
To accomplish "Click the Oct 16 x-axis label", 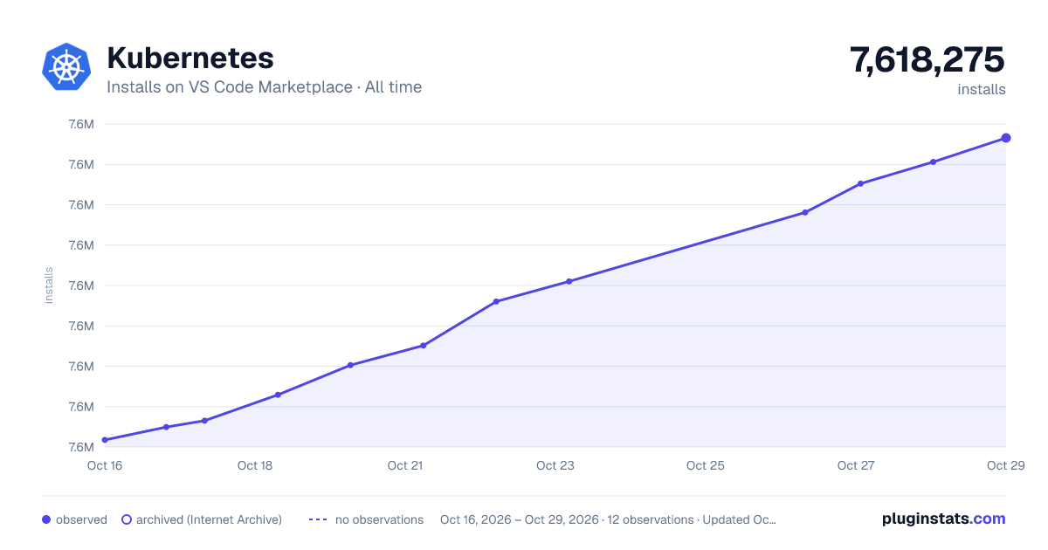I will coord(105,465).
